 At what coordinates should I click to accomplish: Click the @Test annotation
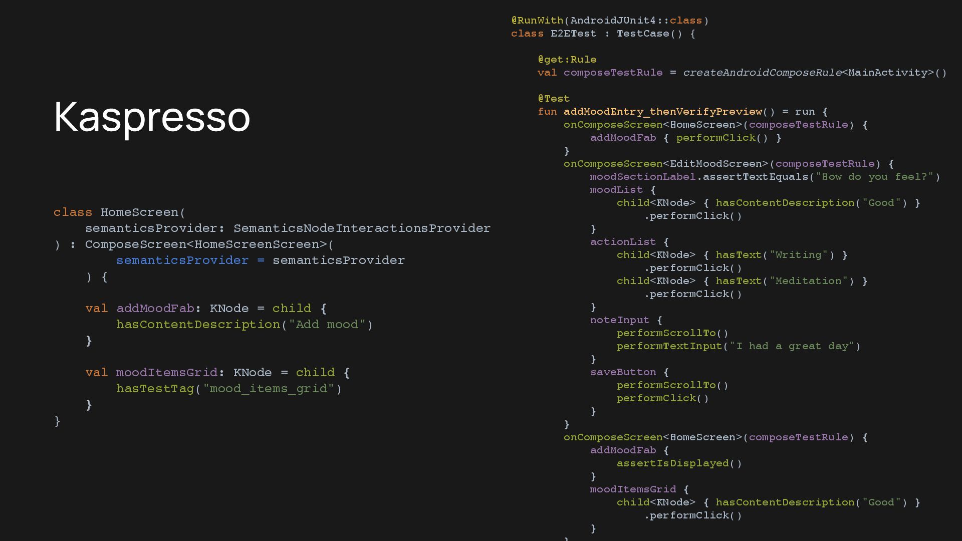[554, 99]
